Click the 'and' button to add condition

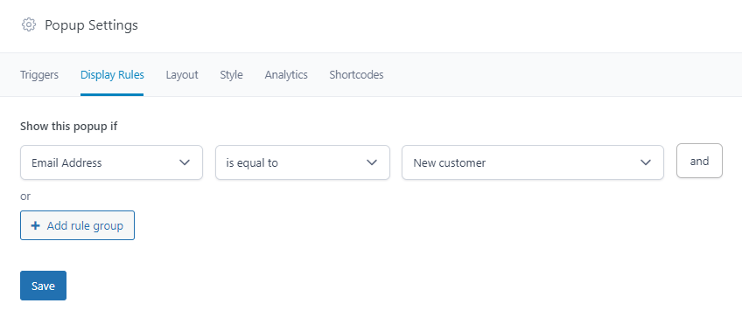pos(699,161)
